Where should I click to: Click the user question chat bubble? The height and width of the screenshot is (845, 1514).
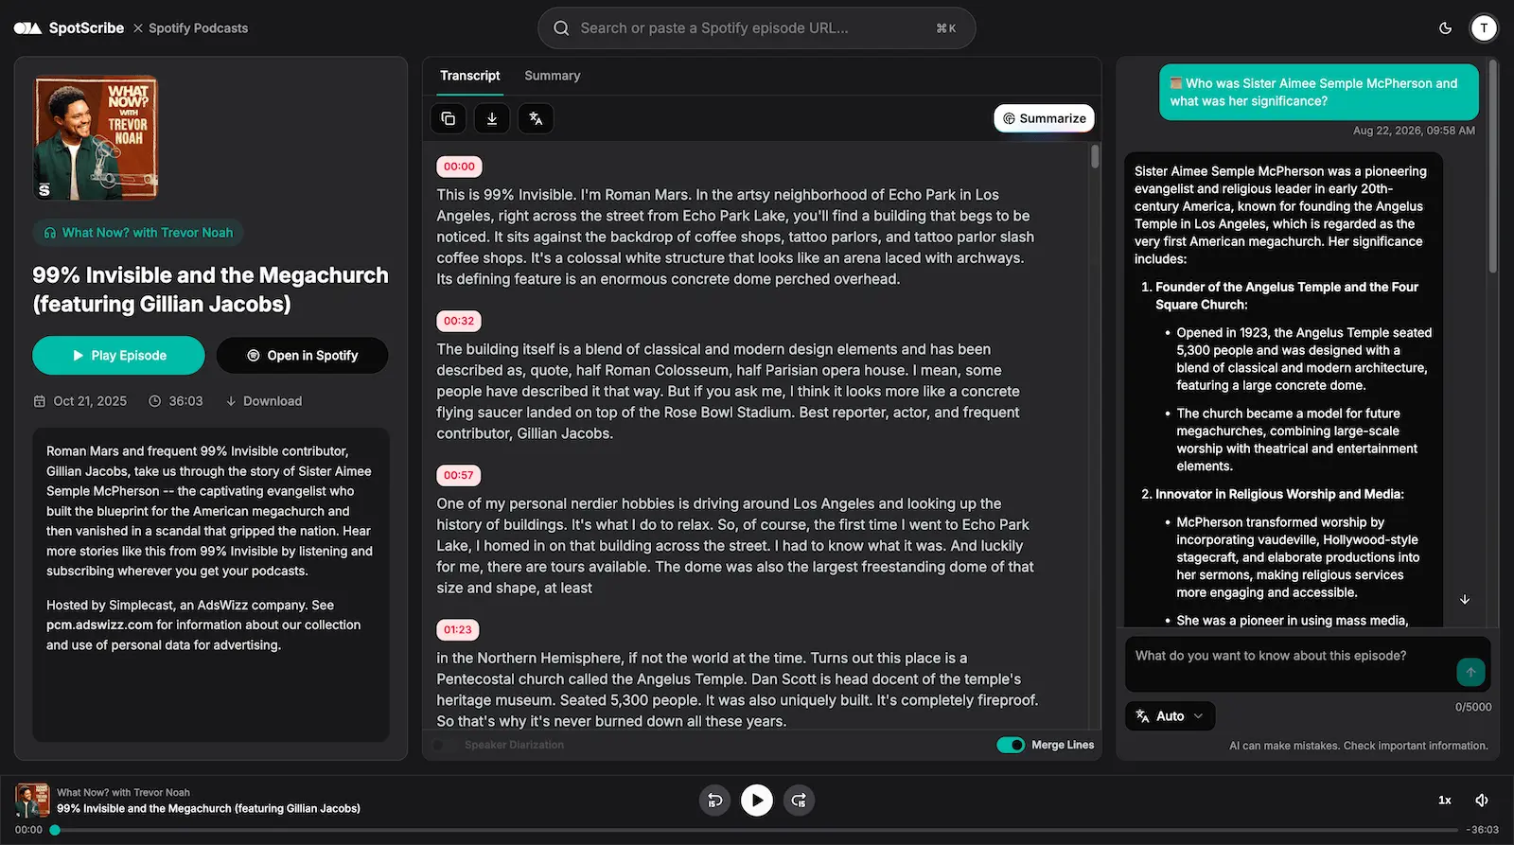click(x=1319, y=92)
